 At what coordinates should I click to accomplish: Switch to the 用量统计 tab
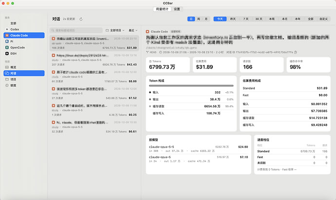162,9
